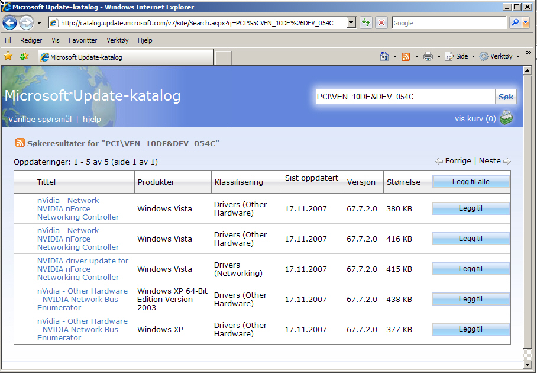Open the Side toolbar menu
537x373 pixels.
point(460,56)
